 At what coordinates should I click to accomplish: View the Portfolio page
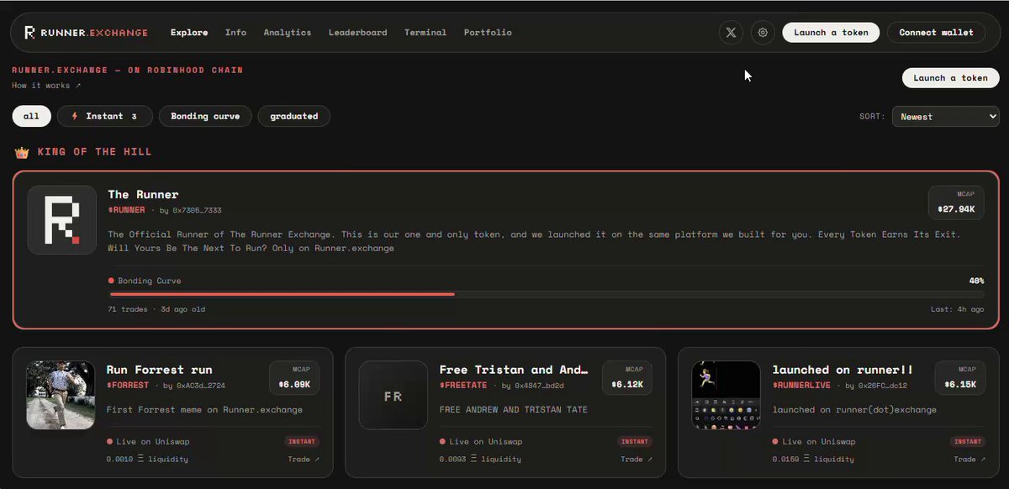(x=488, y=33)
